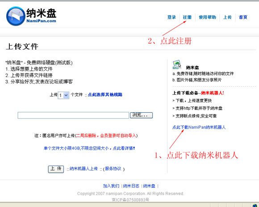Click 上传并获得文件链接 step text
The image size is (259, 207).
(x=31, y=75)
